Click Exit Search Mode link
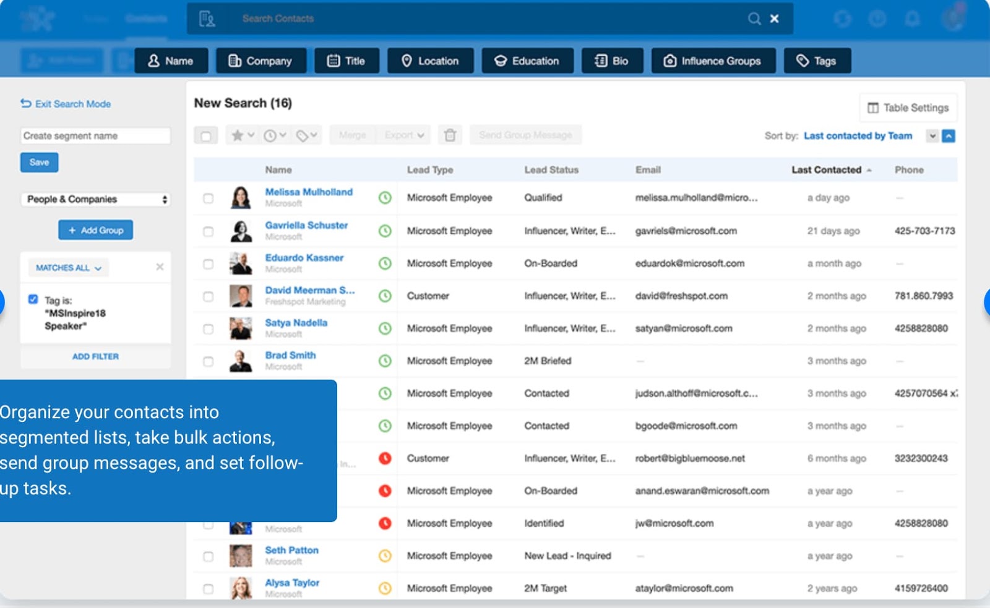Screen dimensions: 990x608 point(66,104)
